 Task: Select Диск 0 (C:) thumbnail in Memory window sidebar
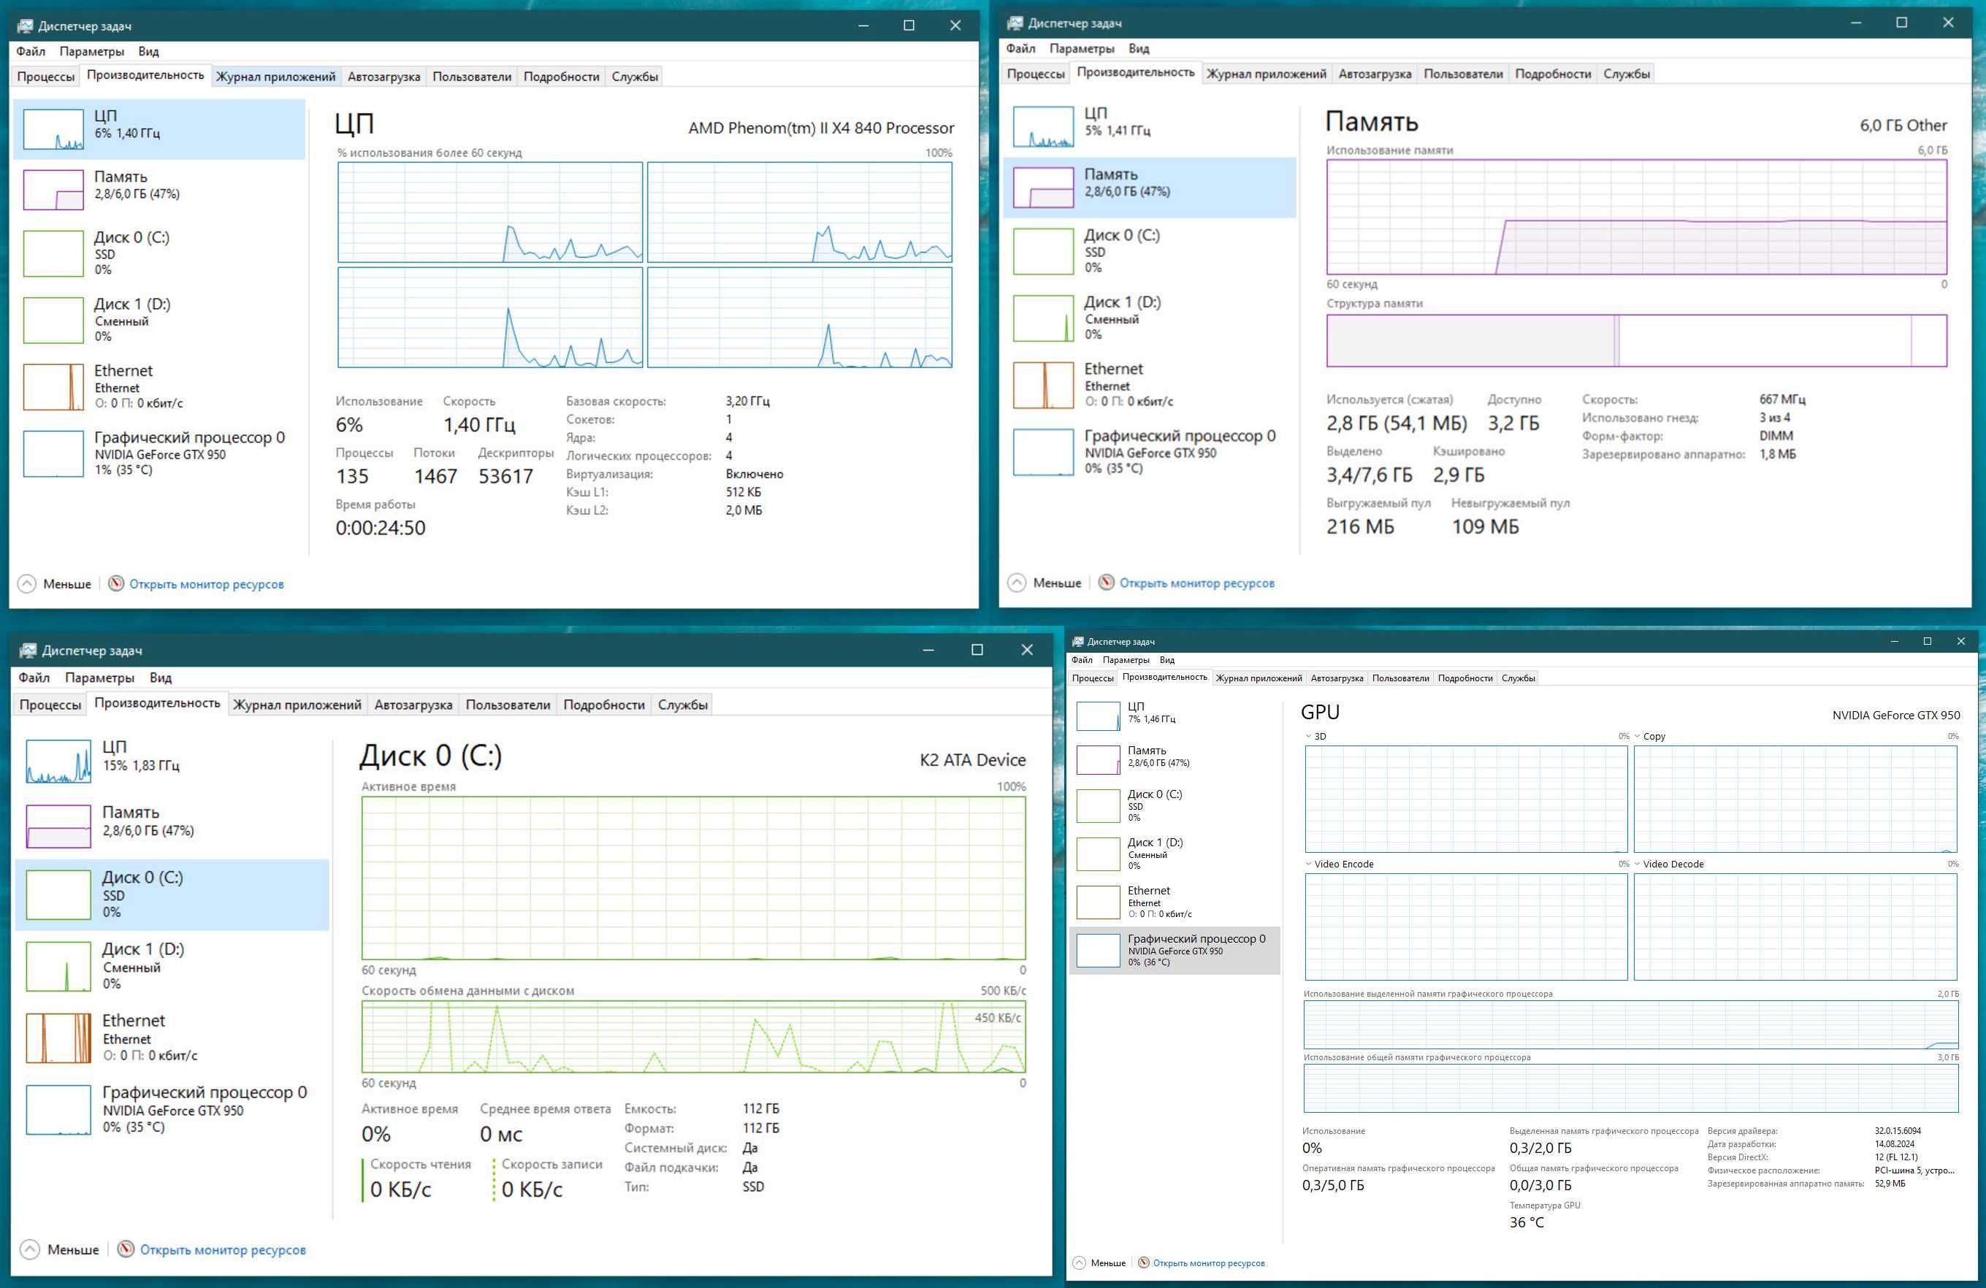pyautogui.click(x=1043, y=251)
